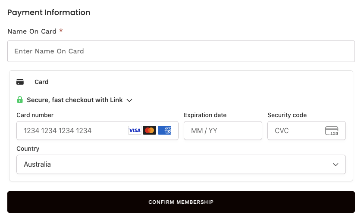The height and width of the screenshot is (224, 364).
Task: Click 'Secure, fast checkout with Link' text
Action: tap(75, 100)
